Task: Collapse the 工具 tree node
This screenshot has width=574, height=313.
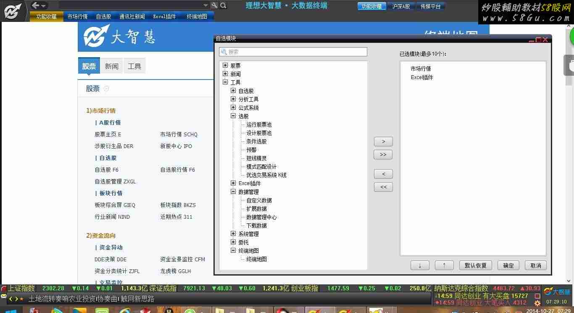Action: click(225, 82)
